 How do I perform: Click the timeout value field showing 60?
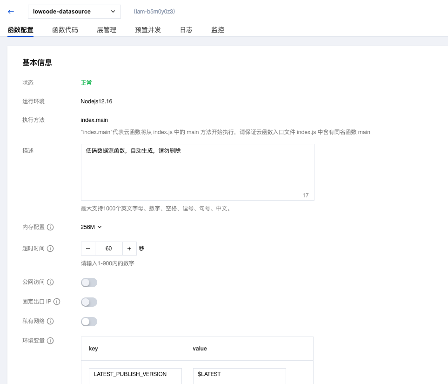point(108,249)
